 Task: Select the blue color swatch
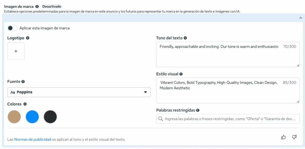pos(32,117)
